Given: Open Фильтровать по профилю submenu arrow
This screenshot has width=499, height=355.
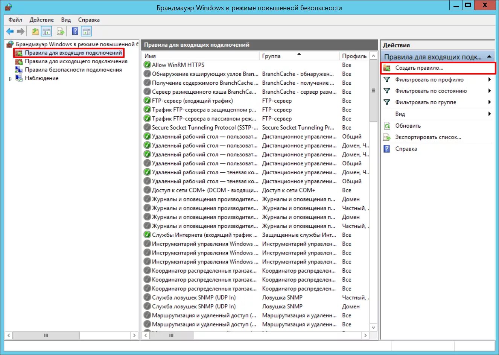Looking at the screenshot, I should coord(490,80).
